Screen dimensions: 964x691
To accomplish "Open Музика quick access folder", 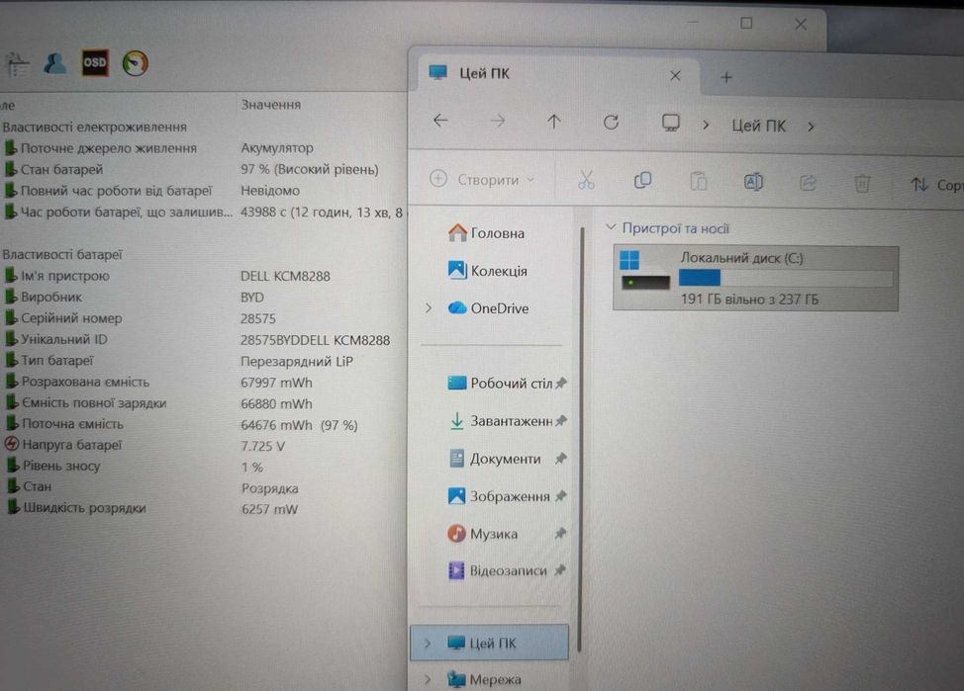I will click(482, 533).
